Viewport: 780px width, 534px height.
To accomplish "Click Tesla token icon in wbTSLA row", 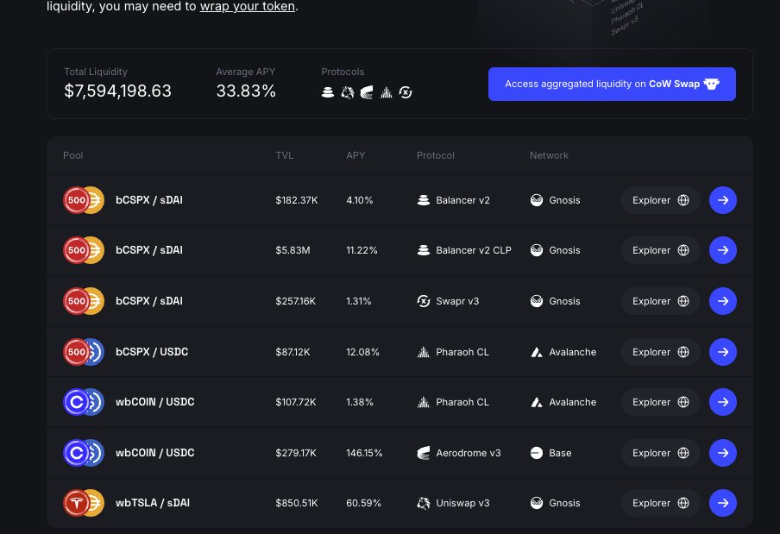I will click(x=76, y=503).
